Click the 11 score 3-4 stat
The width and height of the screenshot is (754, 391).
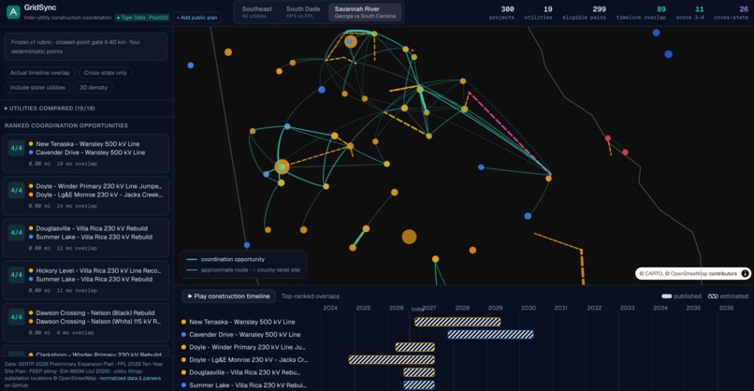click(x=690, y=13)
